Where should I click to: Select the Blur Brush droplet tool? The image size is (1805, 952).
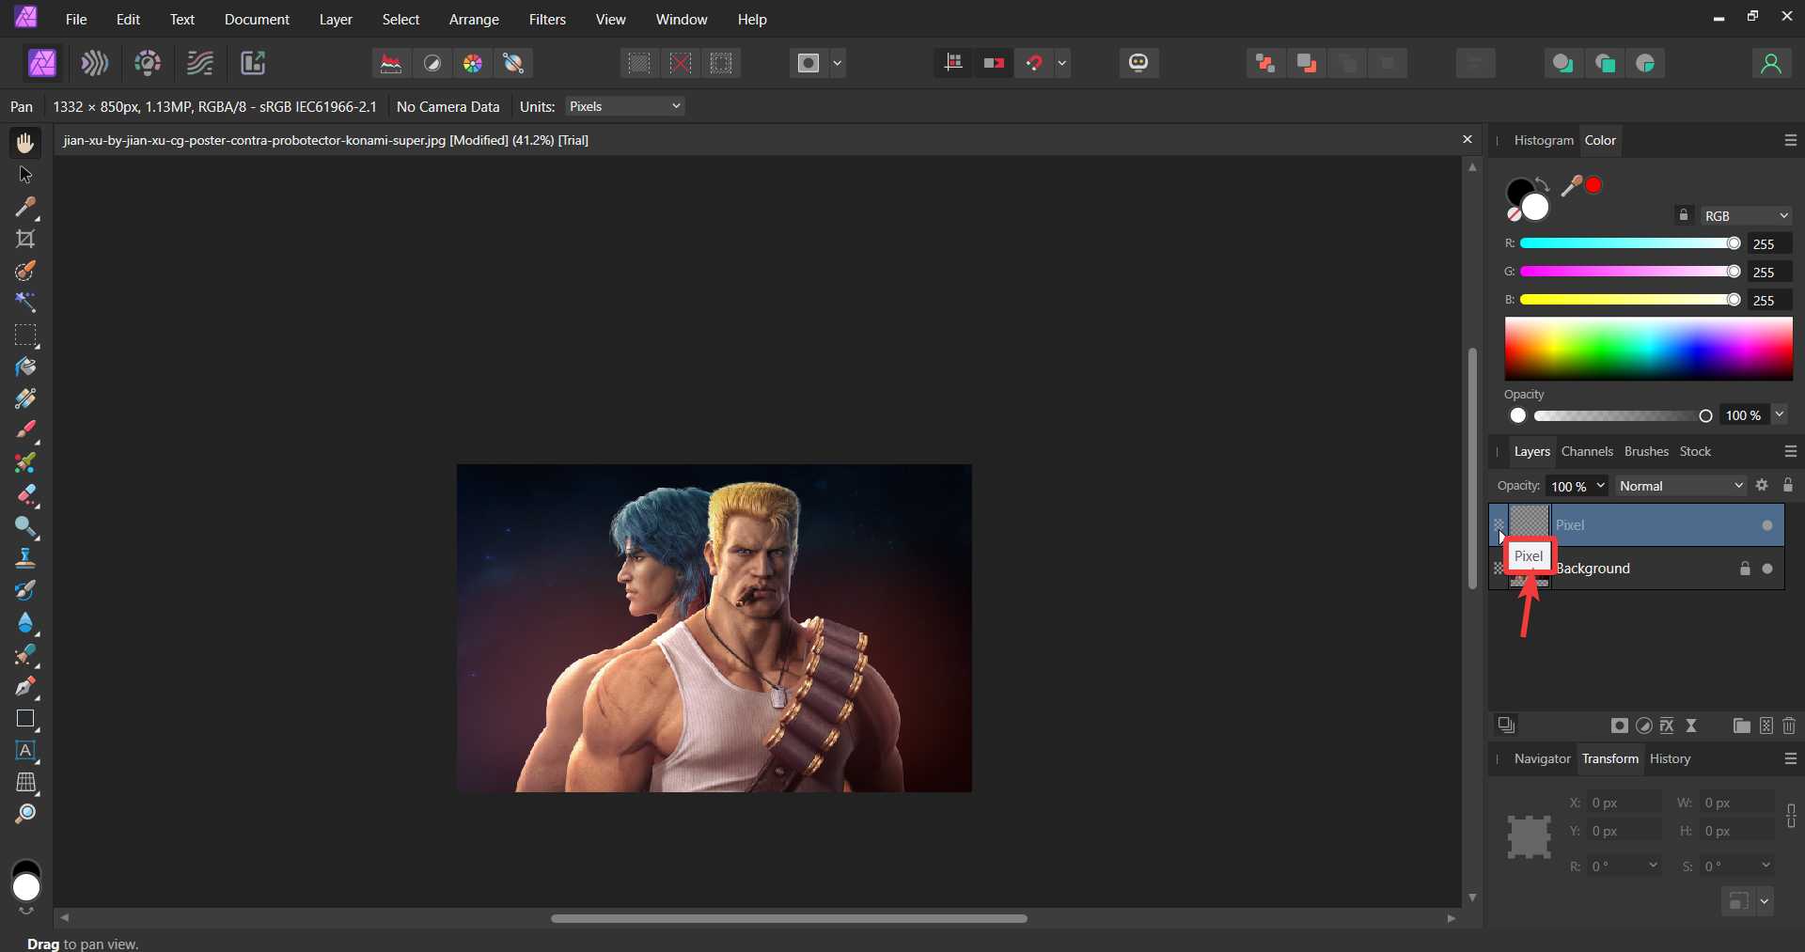point(25,622)
